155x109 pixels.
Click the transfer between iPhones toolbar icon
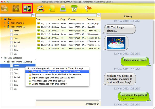tap(16, 8)
